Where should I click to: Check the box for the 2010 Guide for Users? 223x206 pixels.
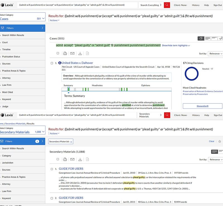tap(52, 169)
